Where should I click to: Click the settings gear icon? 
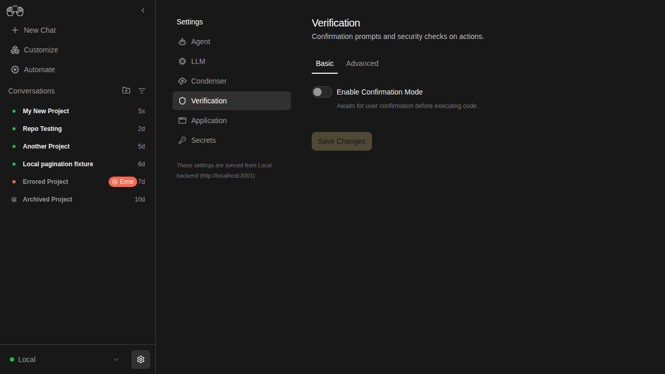pos(141,359)
